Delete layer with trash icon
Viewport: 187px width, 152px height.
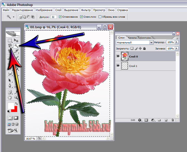click(173, 120)
